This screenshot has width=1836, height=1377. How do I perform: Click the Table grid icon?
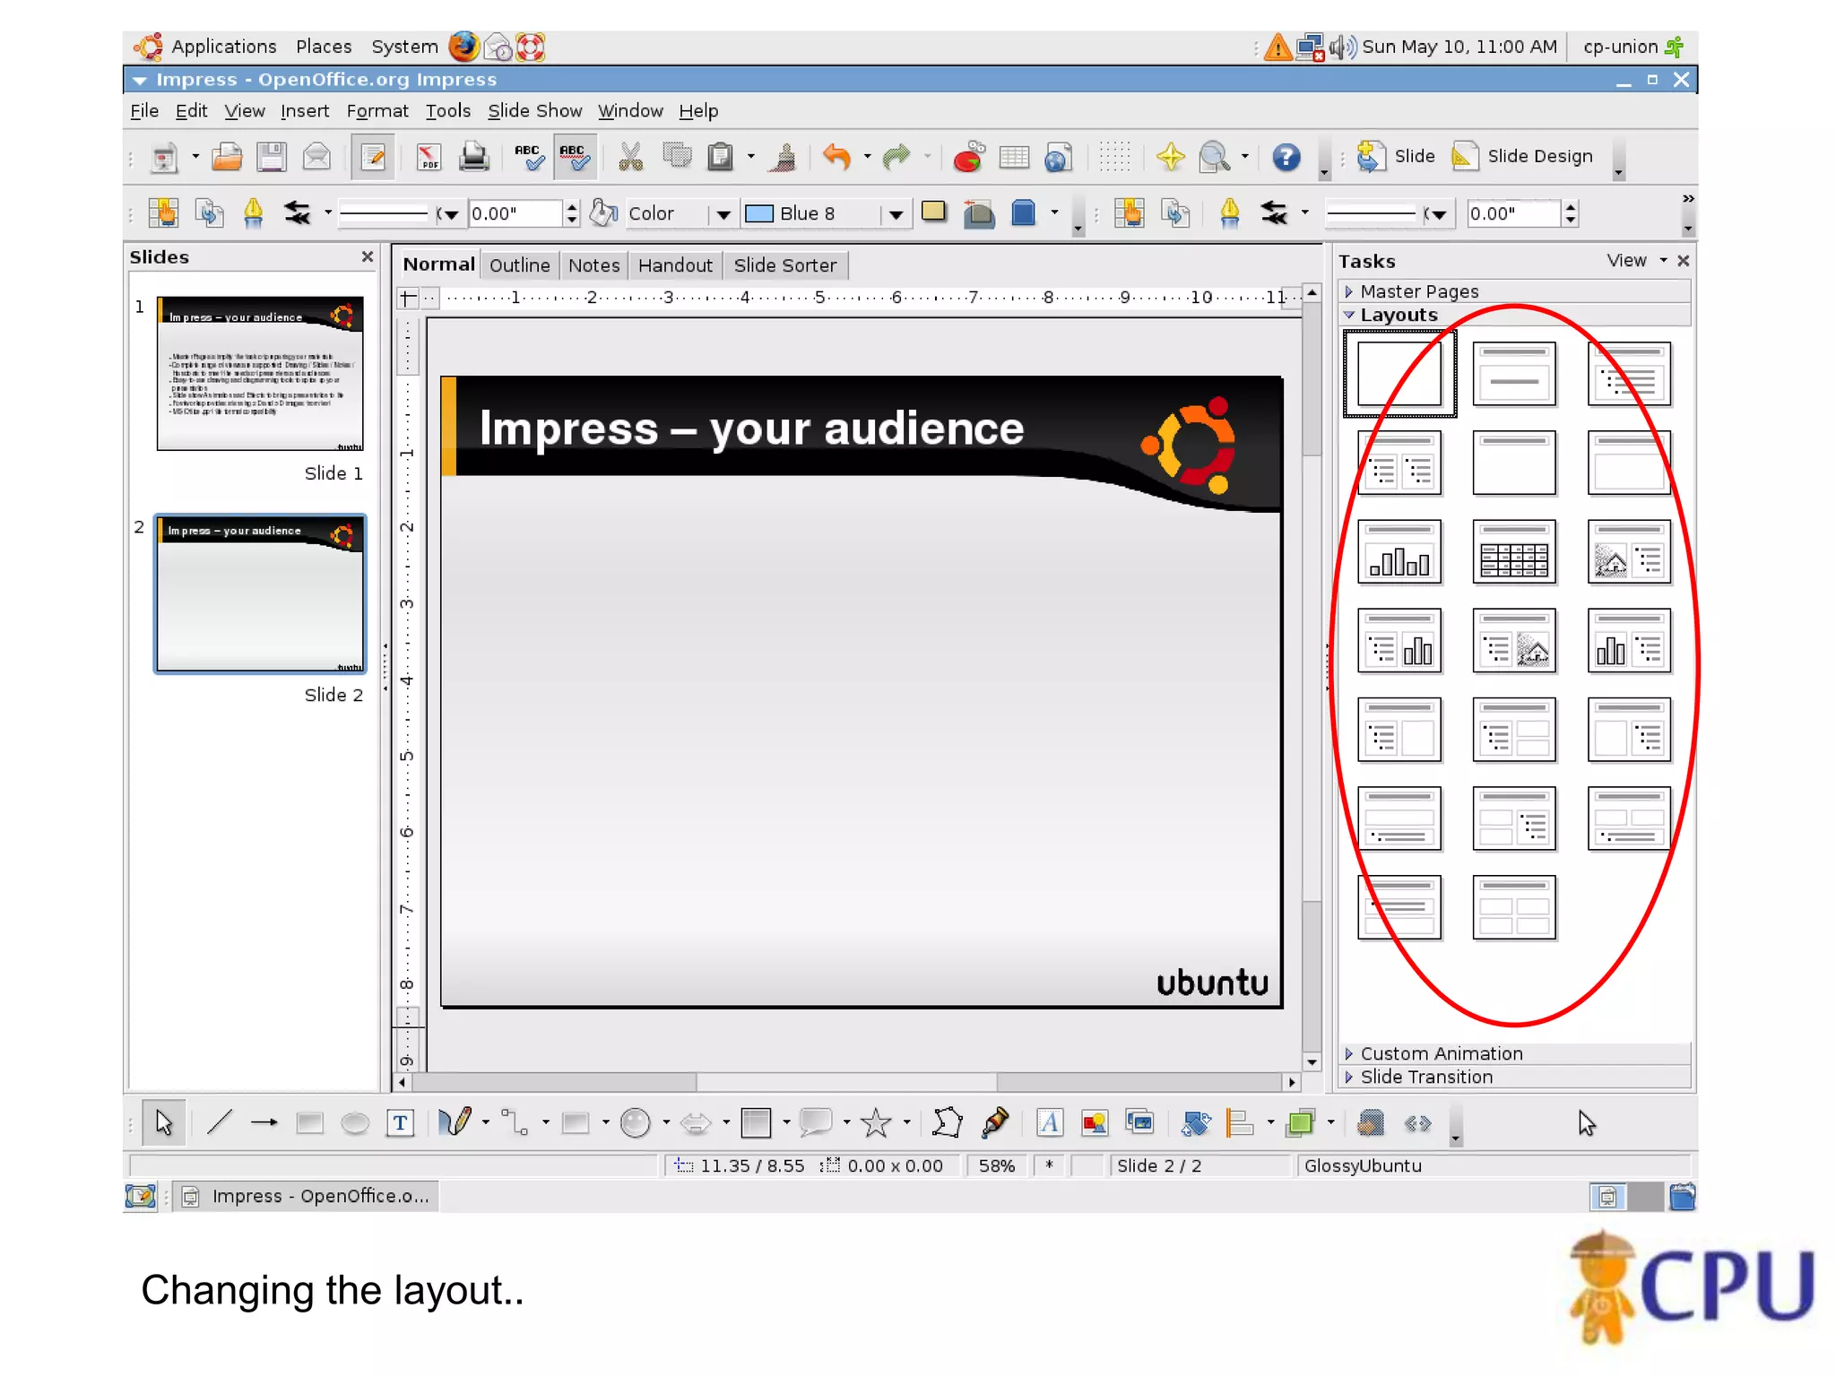pos(1014,157)
